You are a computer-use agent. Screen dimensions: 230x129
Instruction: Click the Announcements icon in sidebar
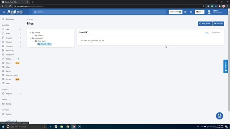pyautogui.click(x=3, y=75)
